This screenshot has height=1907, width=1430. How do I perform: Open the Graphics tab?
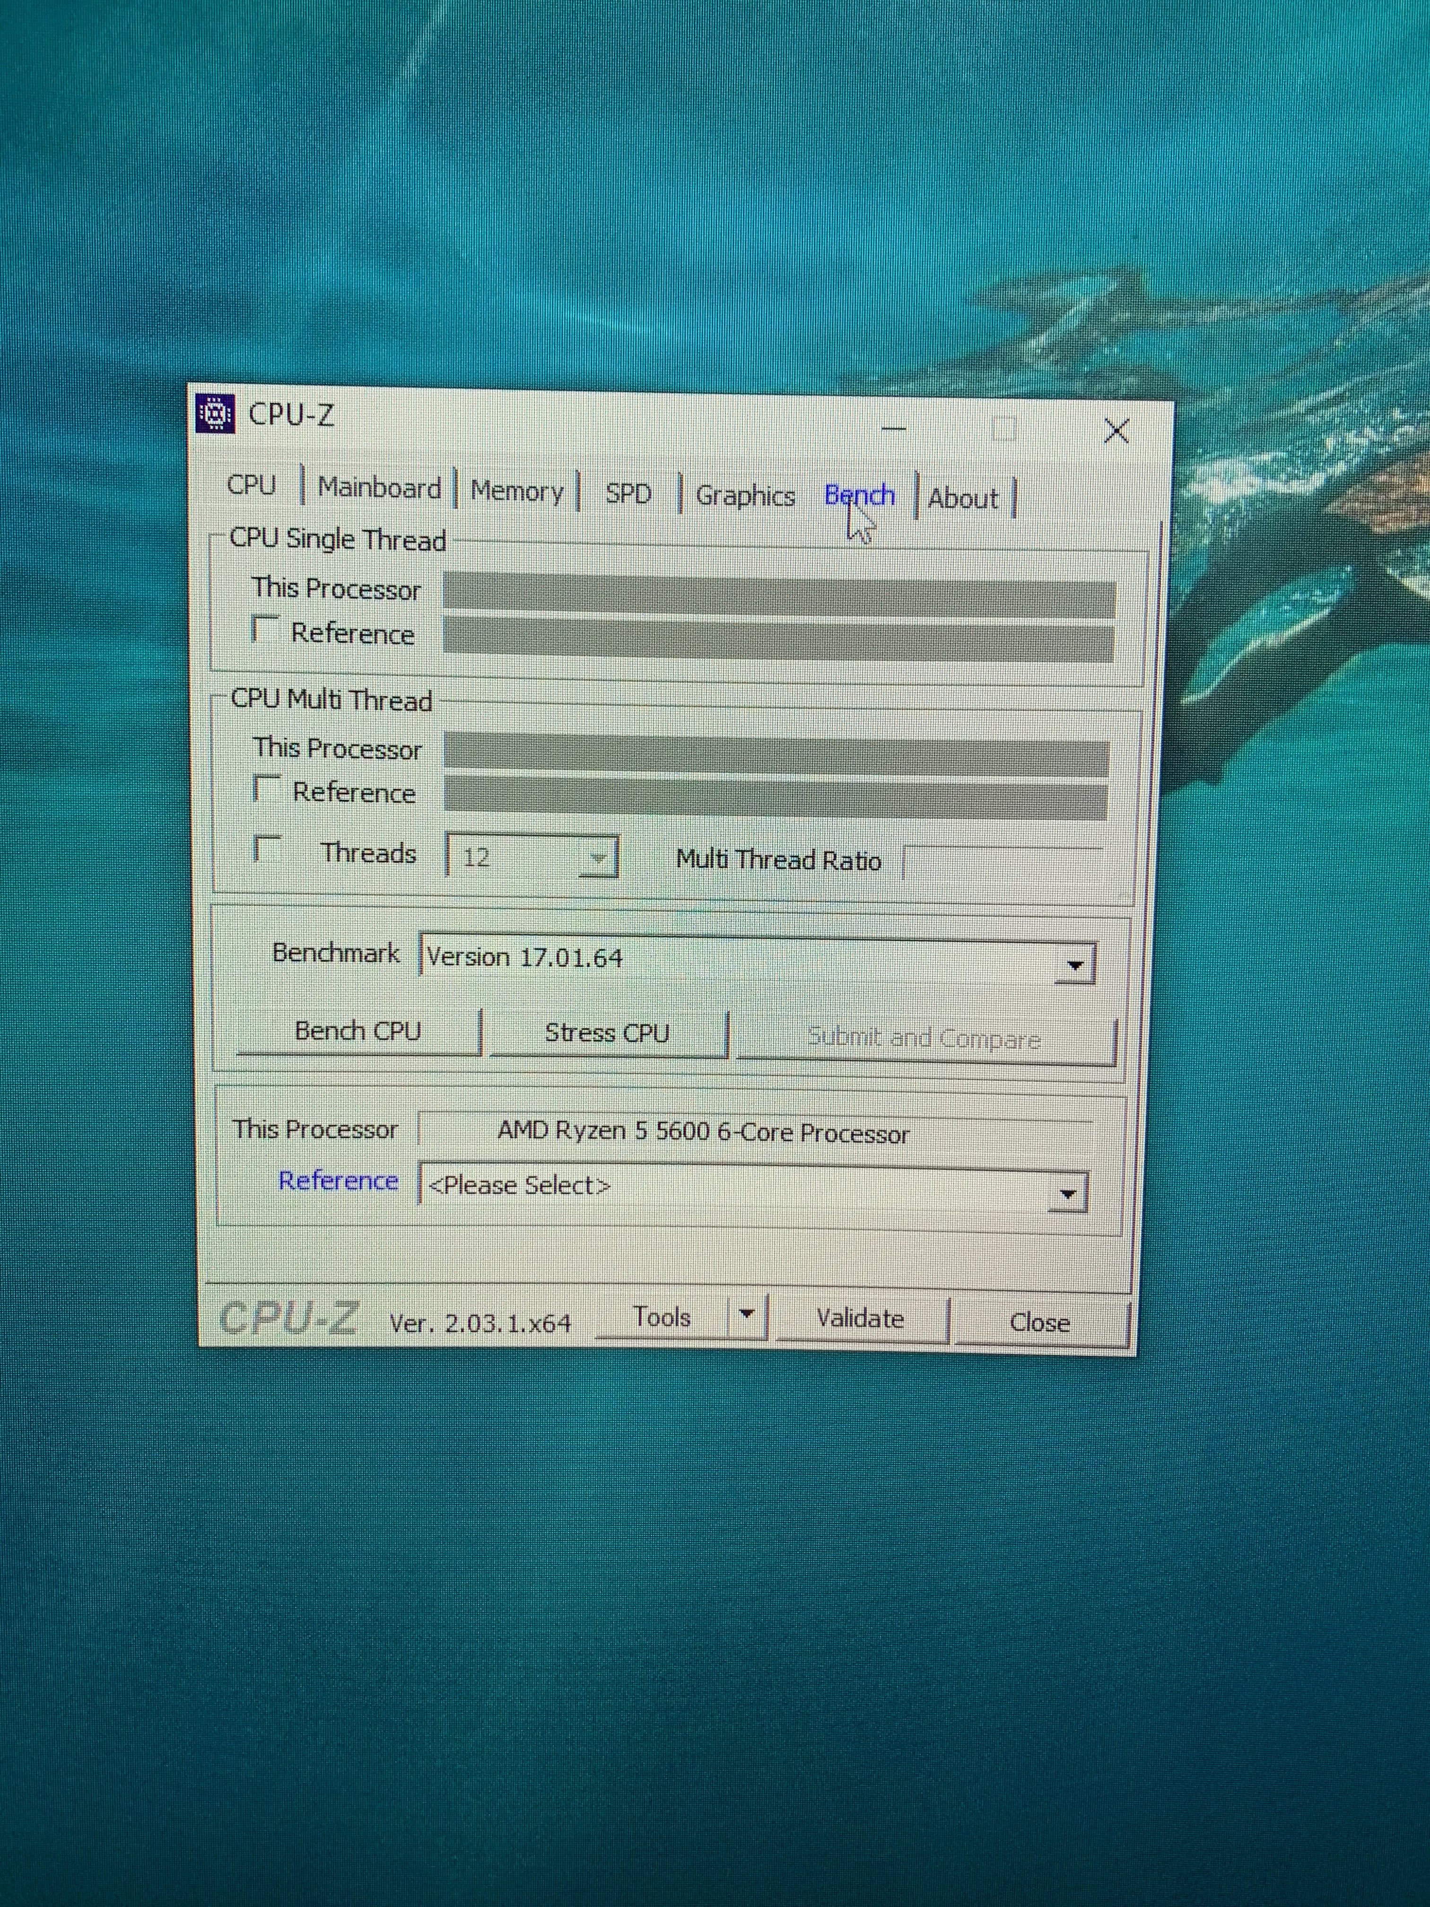click(x=745, y=497)
